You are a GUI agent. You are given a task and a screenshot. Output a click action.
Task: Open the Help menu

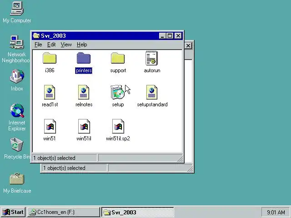coord(82,45)
